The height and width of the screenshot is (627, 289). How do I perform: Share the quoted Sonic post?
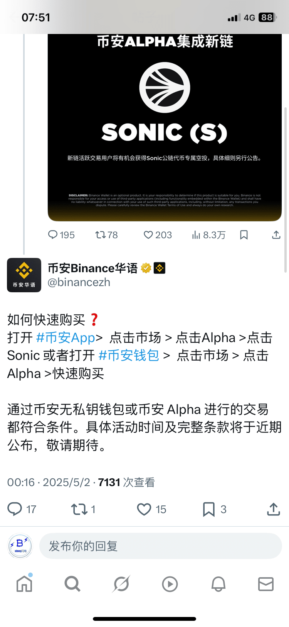pyautogui.click(x=276, y=235)
